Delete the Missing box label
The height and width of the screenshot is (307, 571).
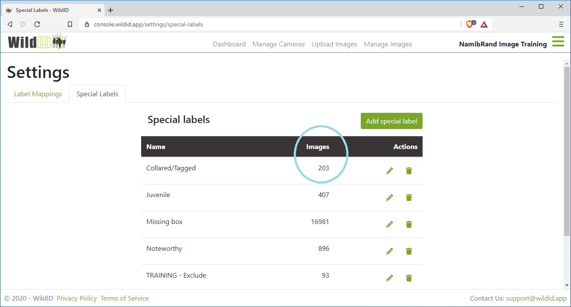tap(409, 224)
